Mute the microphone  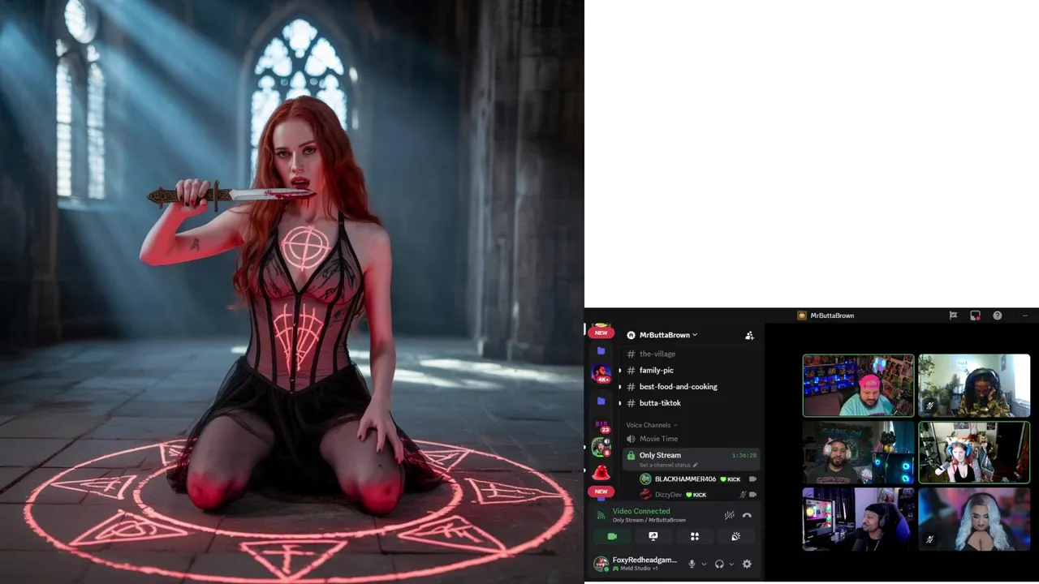(692, 564)
